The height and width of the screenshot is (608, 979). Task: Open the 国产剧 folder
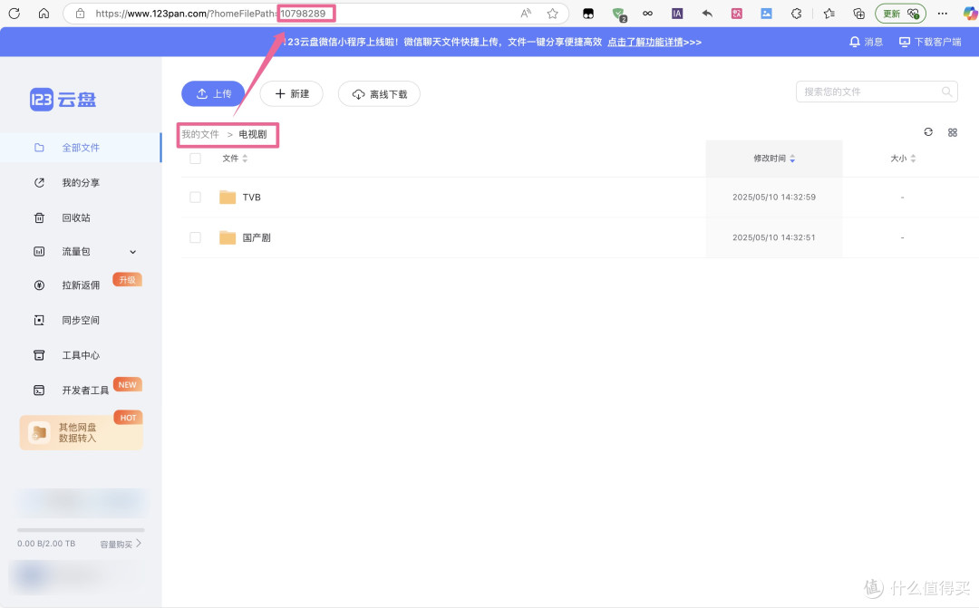pyautogui.click(x=257, y=237)
